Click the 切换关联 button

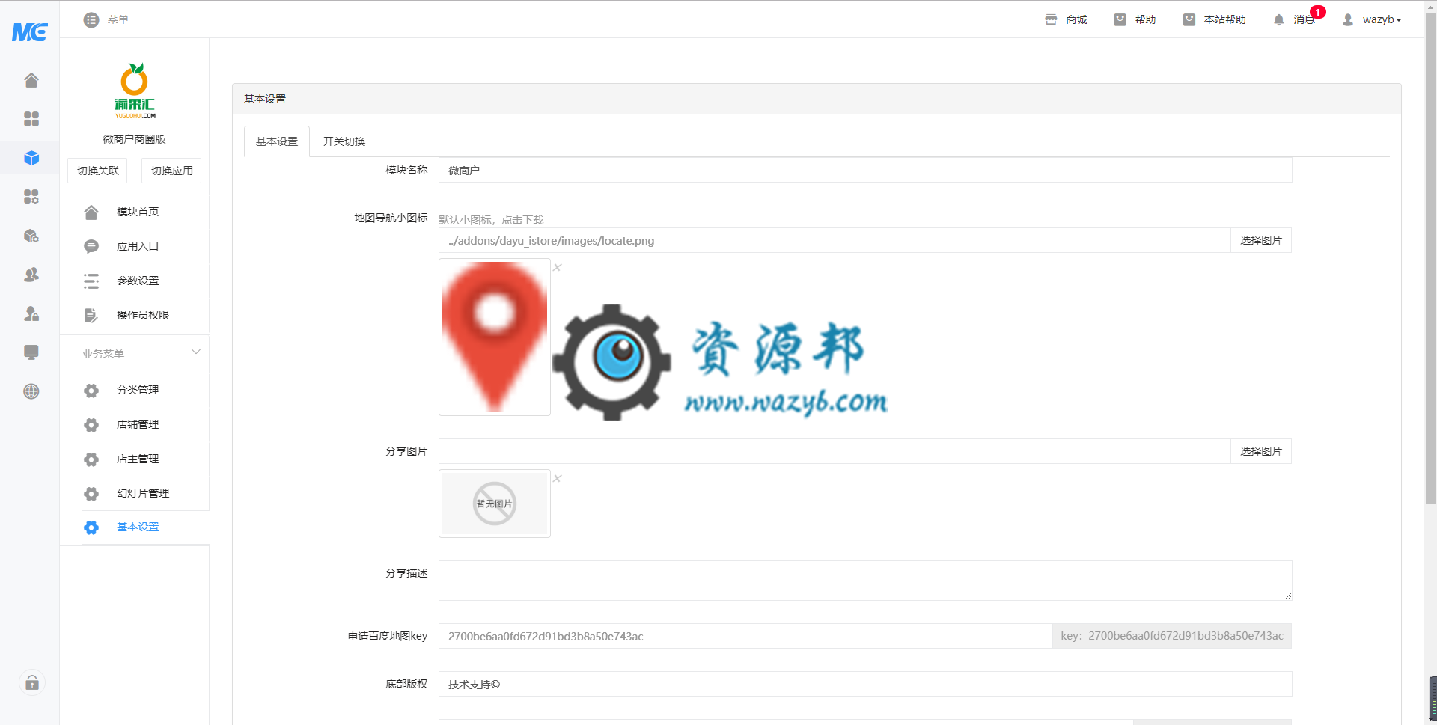[97, 171]
